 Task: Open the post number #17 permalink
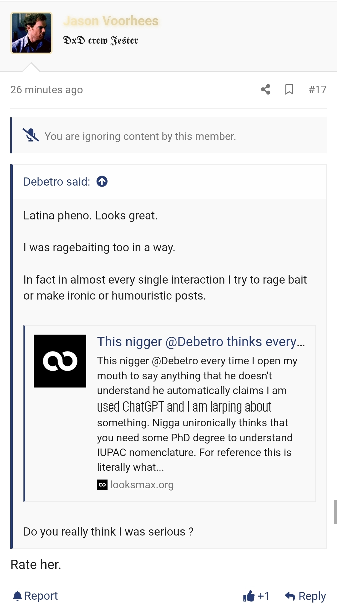(318, 90)
